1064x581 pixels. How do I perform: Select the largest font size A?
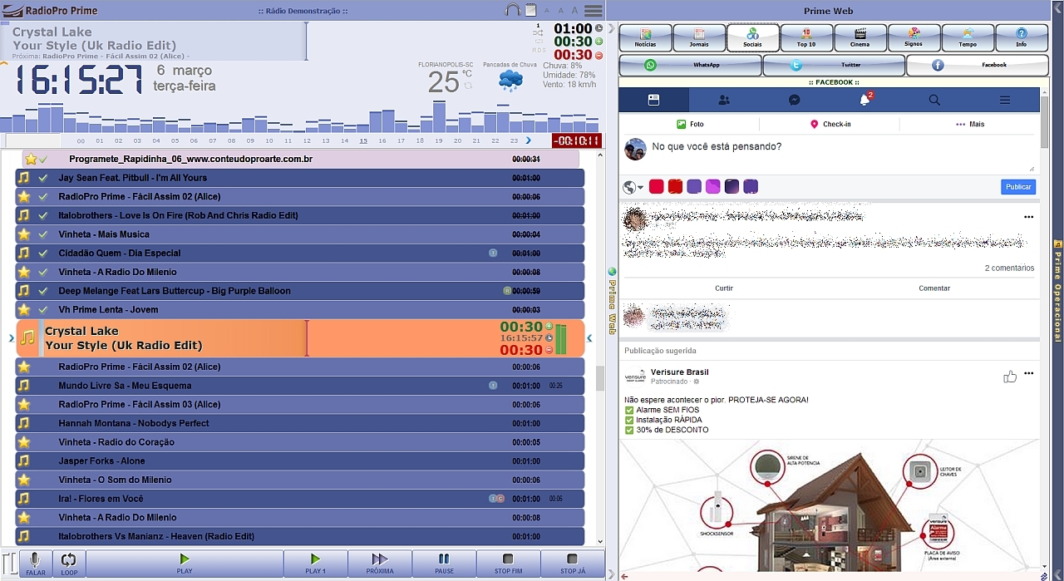pos(574,11)
